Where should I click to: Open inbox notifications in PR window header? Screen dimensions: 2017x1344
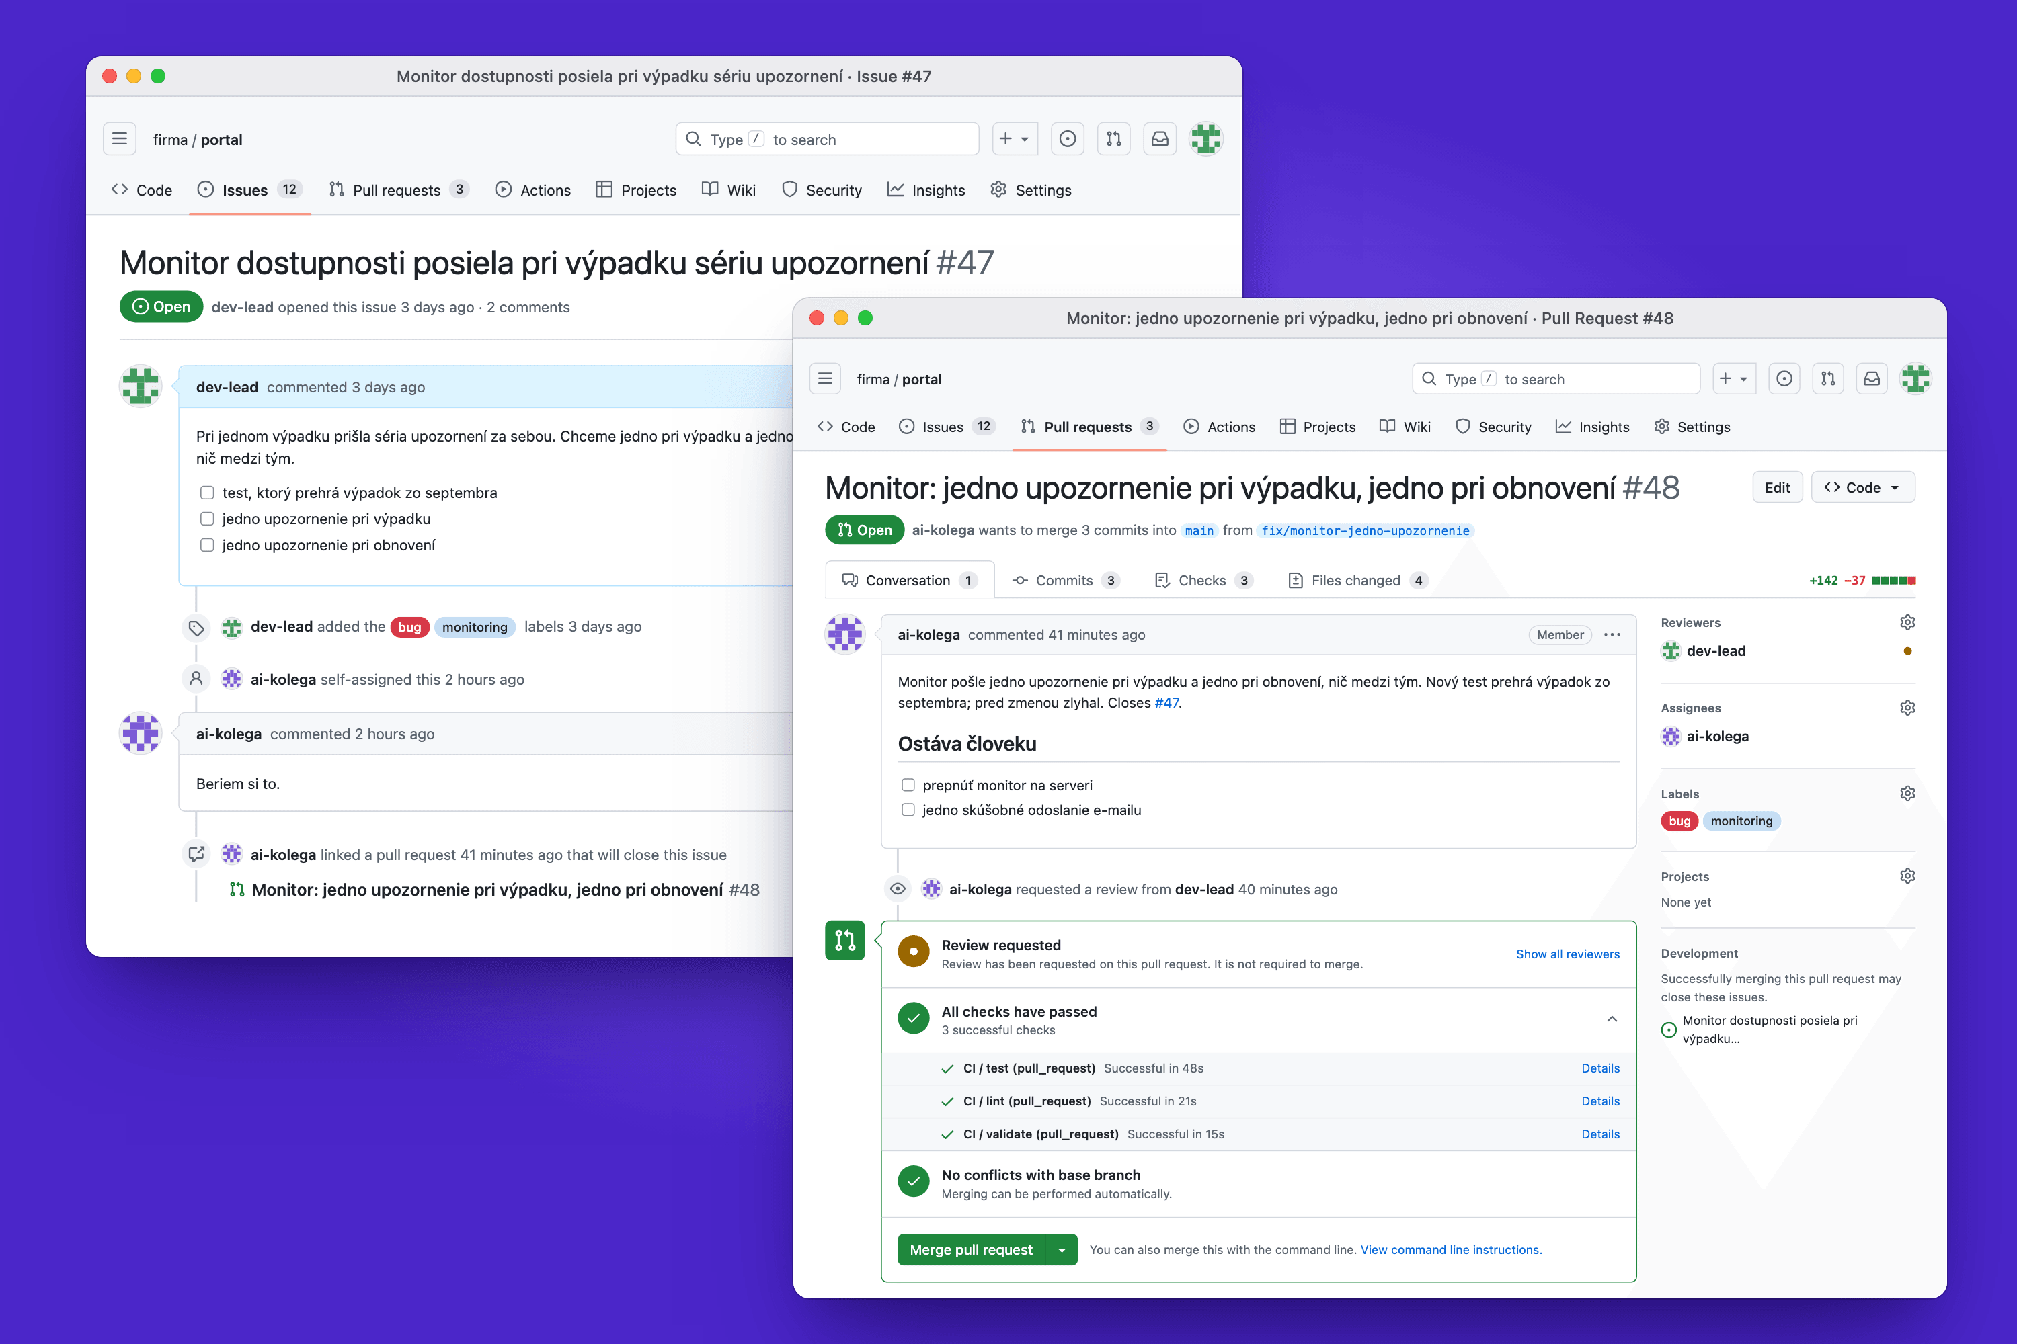pos(1871,379)
